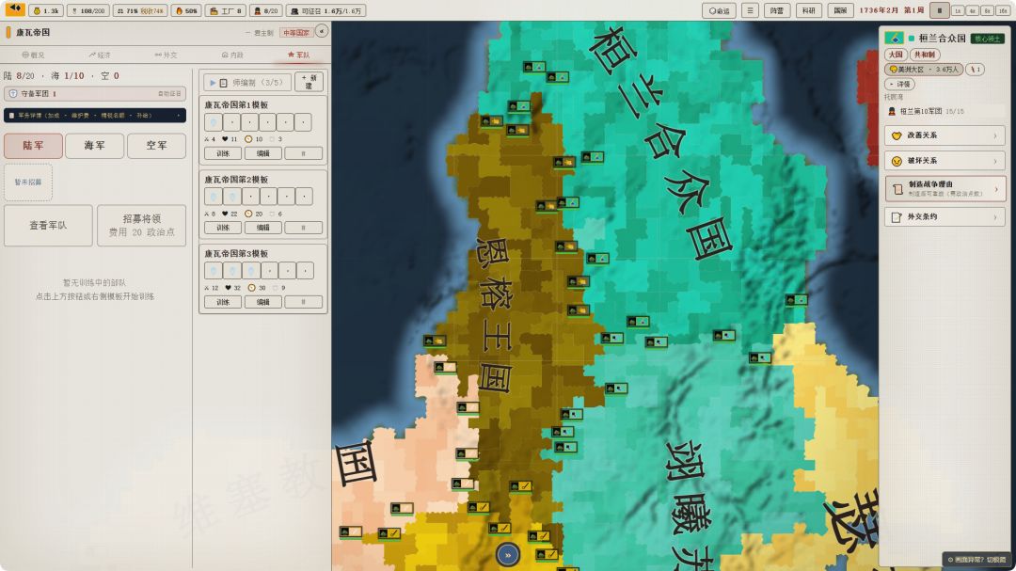1016x571 pixels.
Task: Click the 可征召 manpower indicator
Action: tap(325, 10)
